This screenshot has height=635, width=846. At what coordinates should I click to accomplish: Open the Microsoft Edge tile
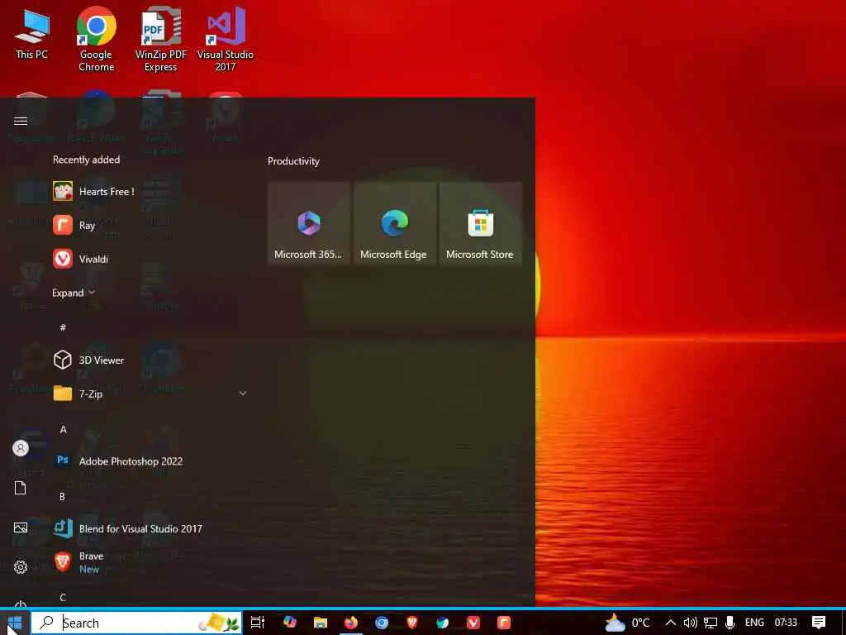click(x=394, y=223)
